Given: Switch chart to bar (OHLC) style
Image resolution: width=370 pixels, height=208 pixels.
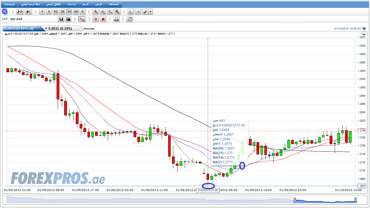Looking at the screenshot, I should tap(20, 12).
